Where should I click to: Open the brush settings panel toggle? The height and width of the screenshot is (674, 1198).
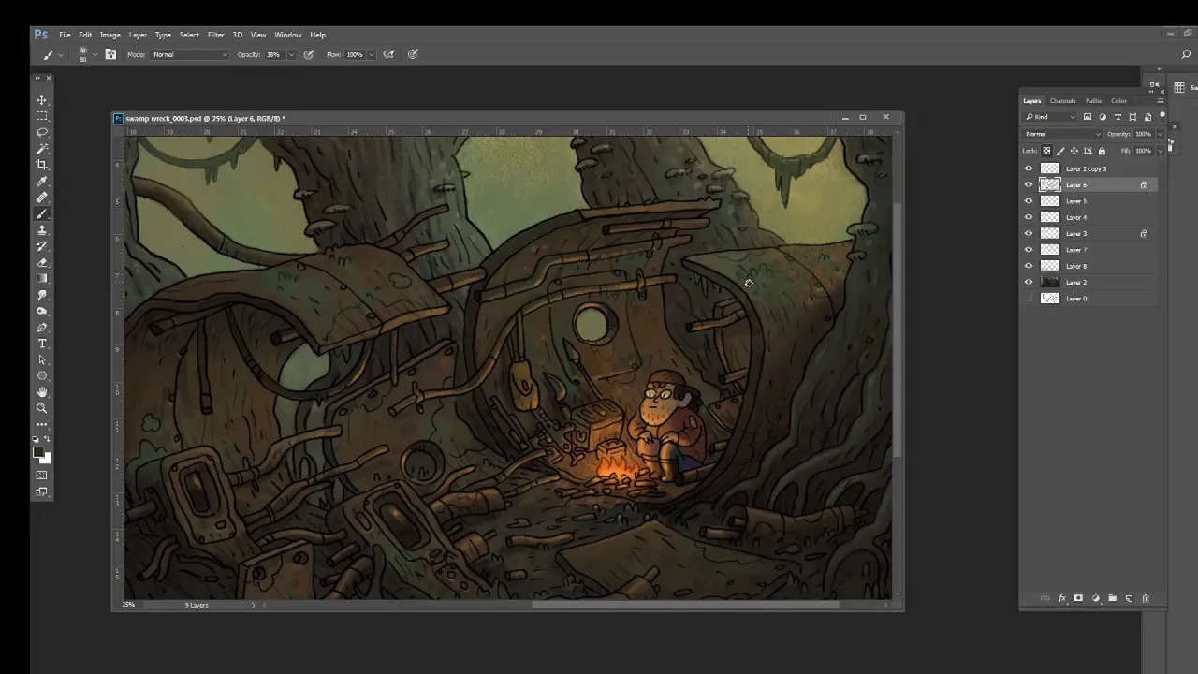(x=110, y=54)
